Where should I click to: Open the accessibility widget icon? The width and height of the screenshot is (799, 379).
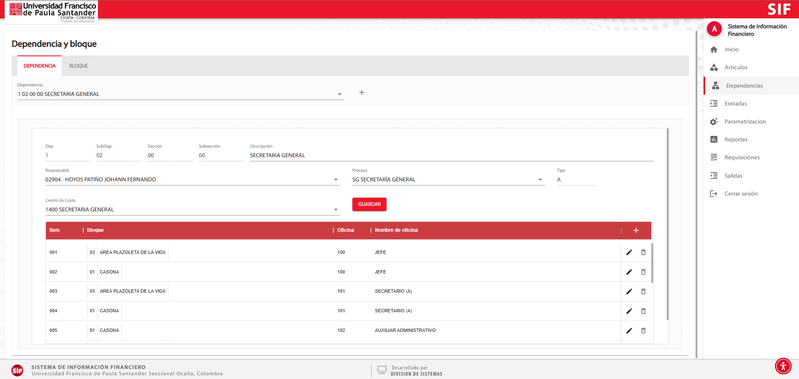tap(783, 366)
